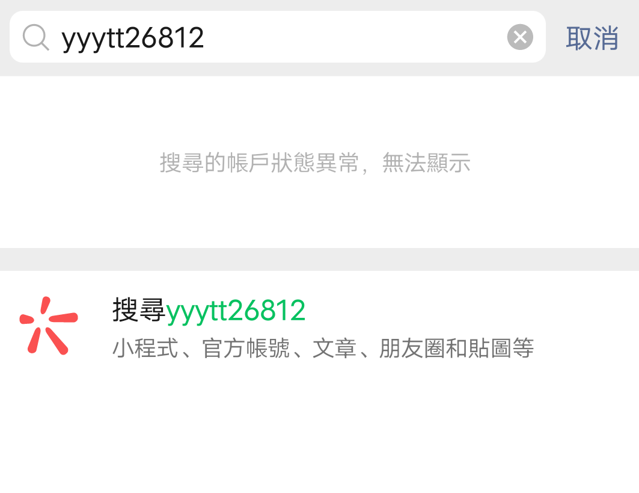This screenshot has height=493, width=639.
Task: Tap empty space inside the search bar
Action: pos(355,37)
